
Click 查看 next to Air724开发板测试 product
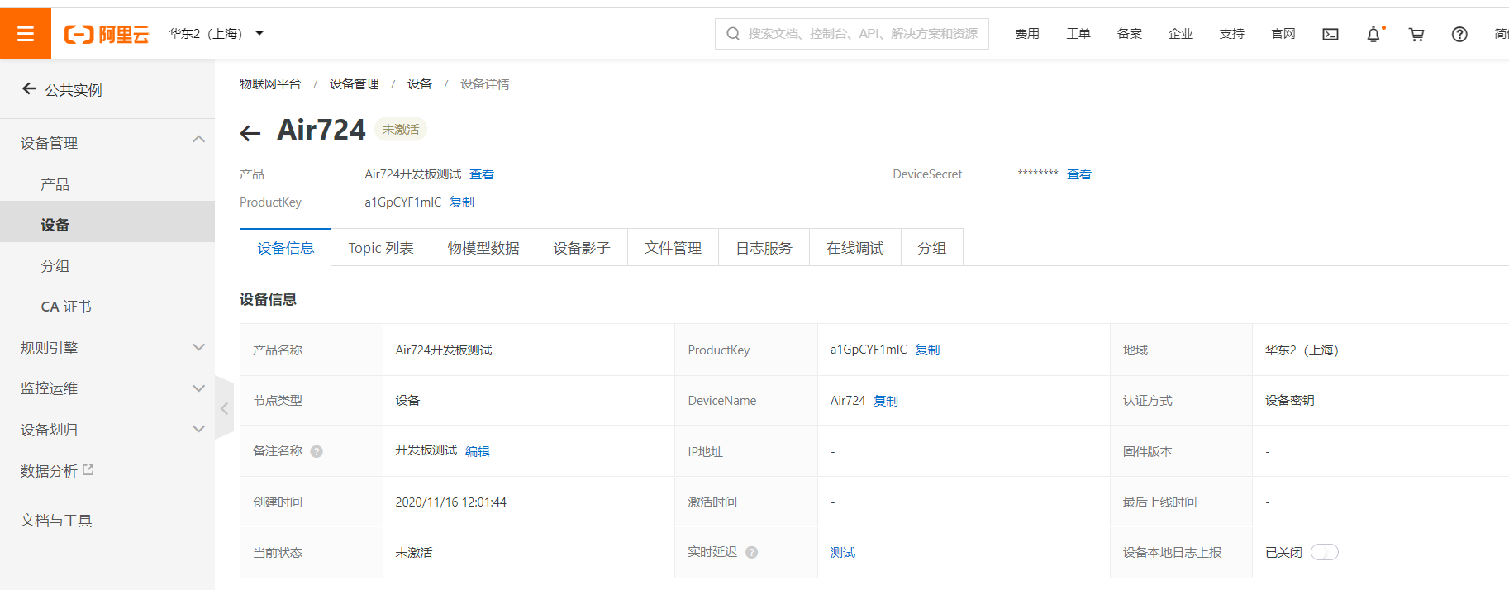482,174
